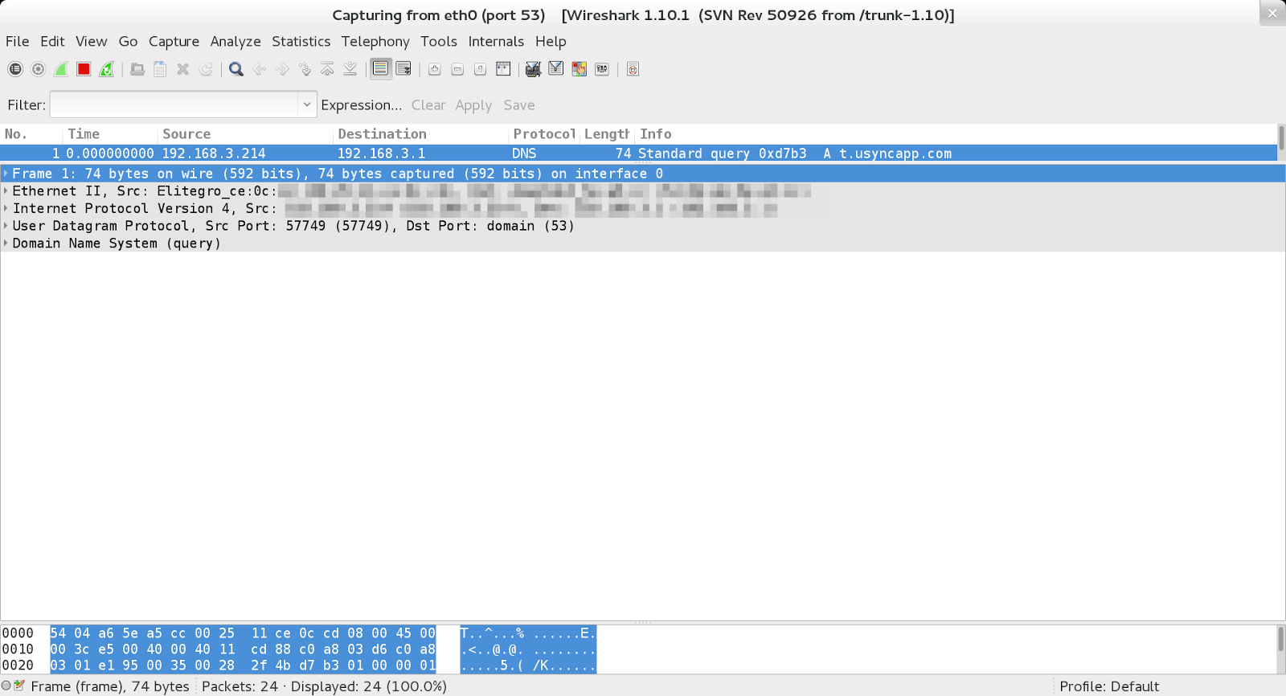Image resolution: width=1286 pixels, height=696 pixels.
Task: Open the Telephony menu
Action: 375,41
